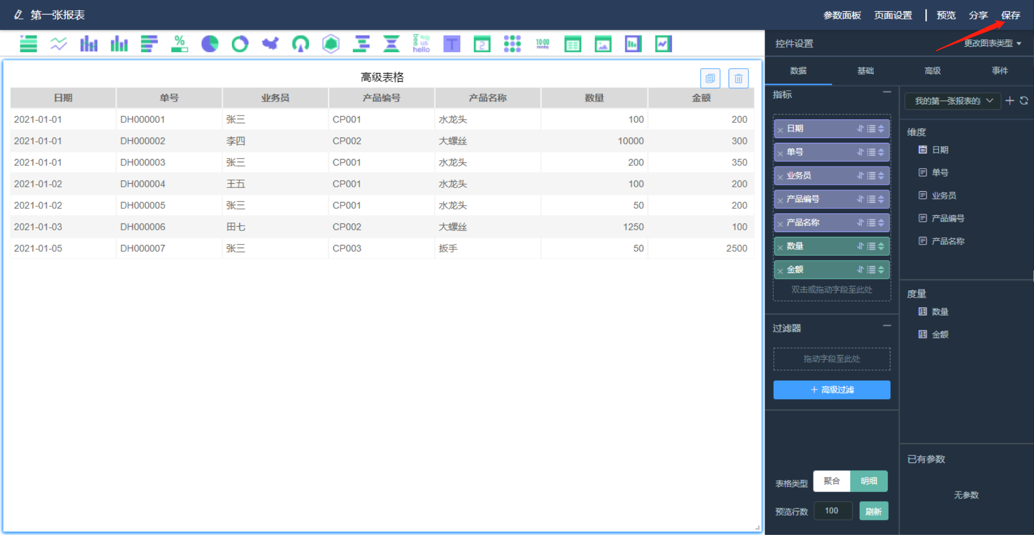Click the filter drop area 拖动字段至此处

pos(832,359)
